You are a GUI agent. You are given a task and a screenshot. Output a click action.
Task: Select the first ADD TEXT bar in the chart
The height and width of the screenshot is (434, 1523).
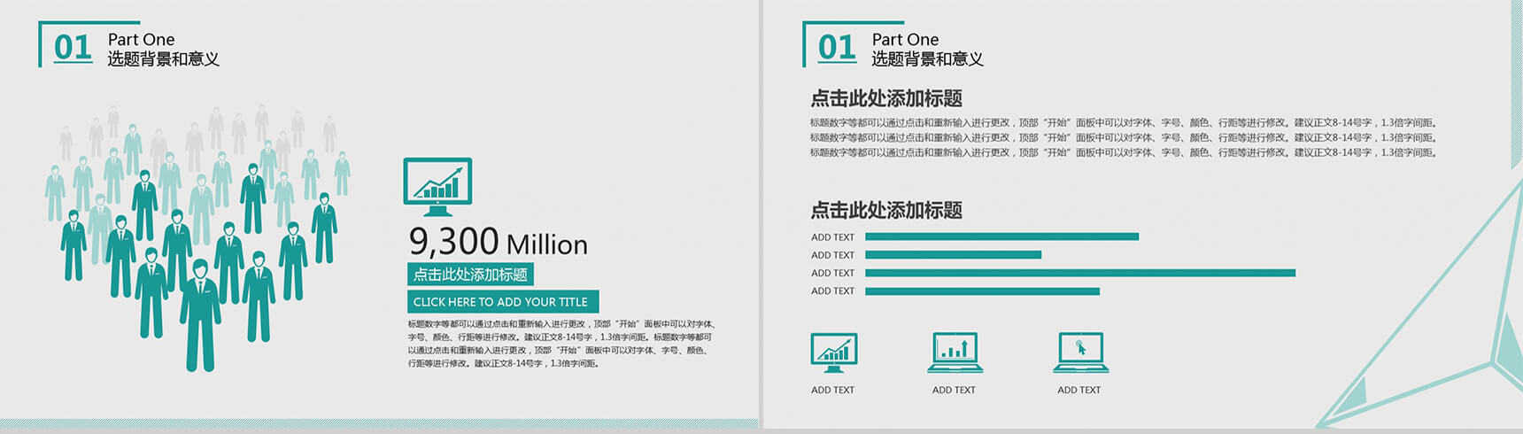(1001, 236)
